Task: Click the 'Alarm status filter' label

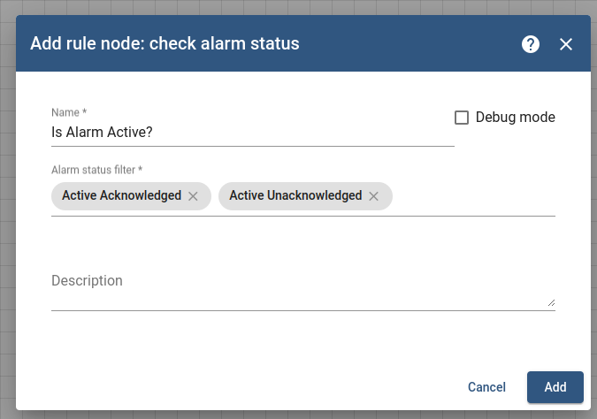Action: [96, 170]
